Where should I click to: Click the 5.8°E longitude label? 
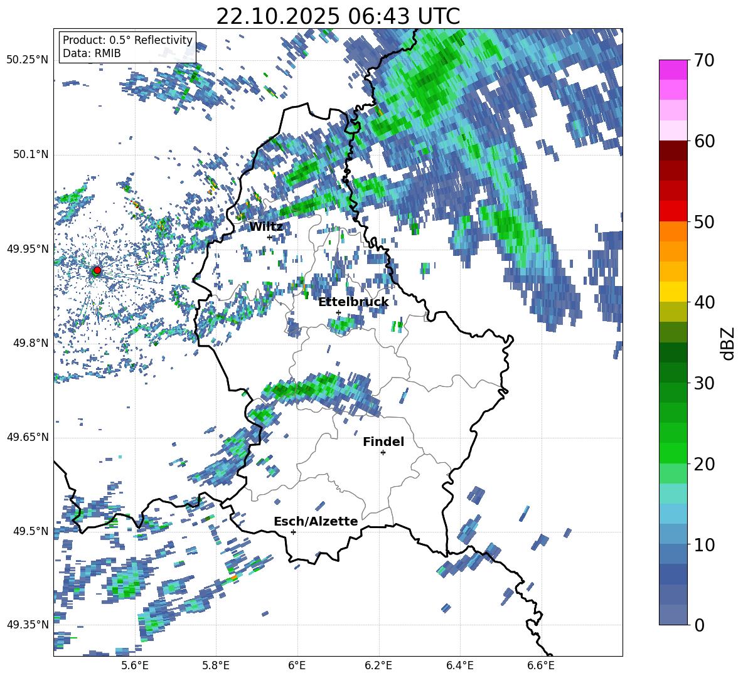click(x=216, y=665)
